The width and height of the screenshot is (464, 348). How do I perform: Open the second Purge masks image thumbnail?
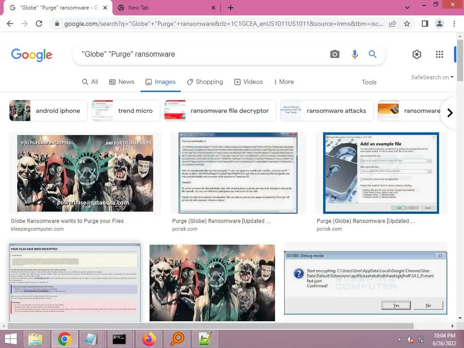(x=212, y=283)
